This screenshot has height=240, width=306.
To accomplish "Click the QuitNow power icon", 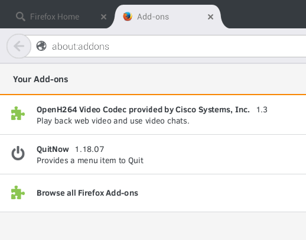I will click(18, 153).
